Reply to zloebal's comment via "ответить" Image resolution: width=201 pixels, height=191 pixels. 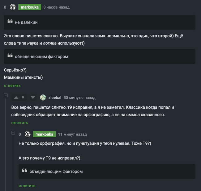pyautogui.click(x=19, y=123)
